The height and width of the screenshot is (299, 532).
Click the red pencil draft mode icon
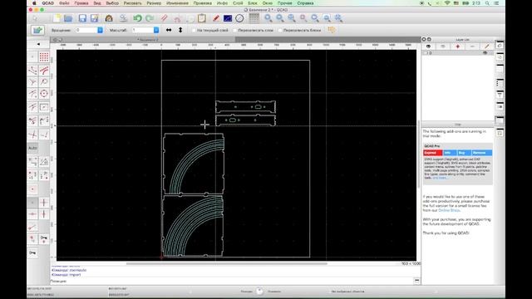tap(216, 18)
